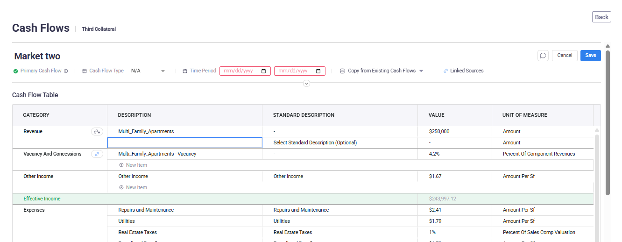Expand the collapsed header chevron circle
Screen dimensions: 622x242
coord(306,84)
